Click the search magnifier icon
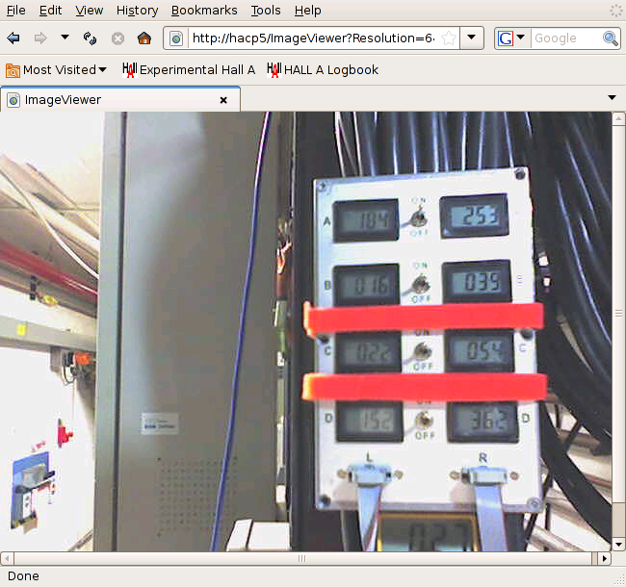This screenshot has width=626, height=587. [611, 38]
